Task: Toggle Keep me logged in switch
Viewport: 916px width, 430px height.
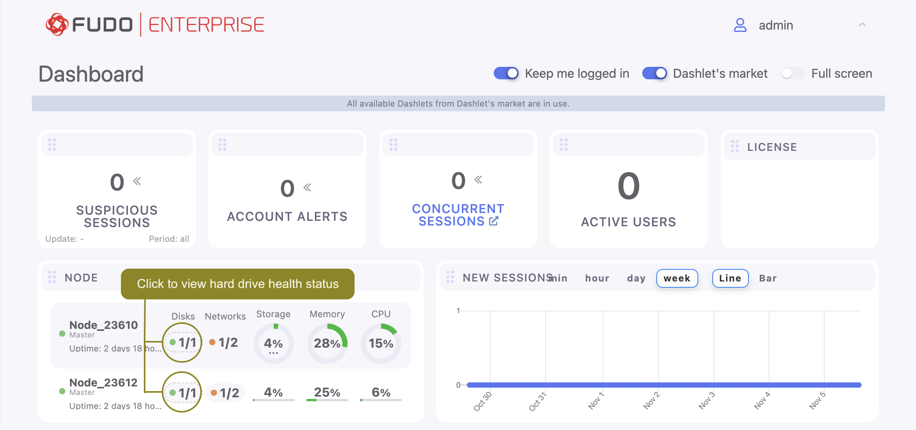Action: point(506,73)
